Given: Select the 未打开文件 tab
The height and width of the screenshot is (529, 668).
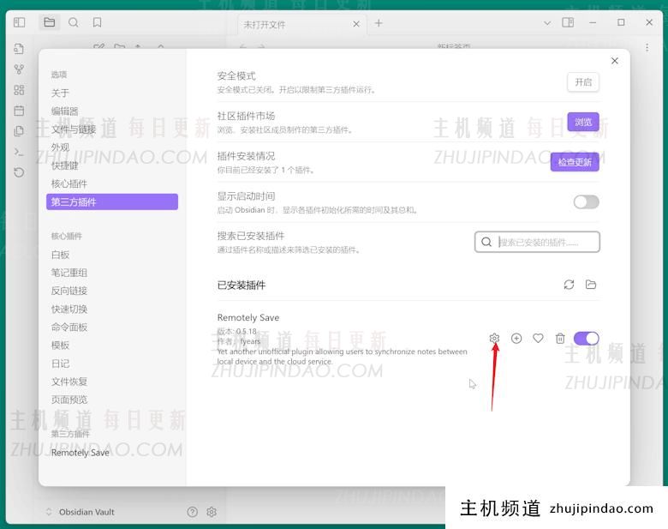Looking at the screenshot, I should 301,24.
